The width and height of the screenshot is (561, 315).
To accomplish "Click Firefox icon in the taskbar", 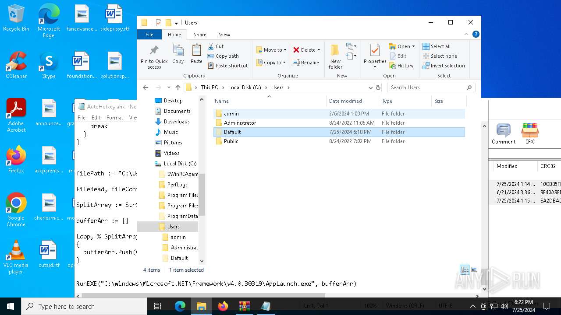I will 223,306.
